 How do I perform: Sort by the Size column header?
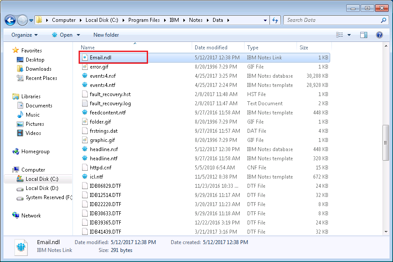point(304,48)
